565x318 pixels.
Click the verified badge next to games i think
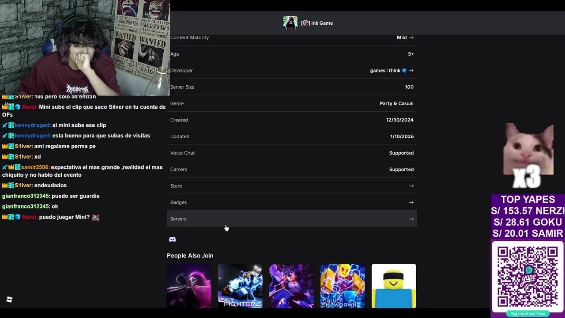pyautogui.click(x=404, y=70)
